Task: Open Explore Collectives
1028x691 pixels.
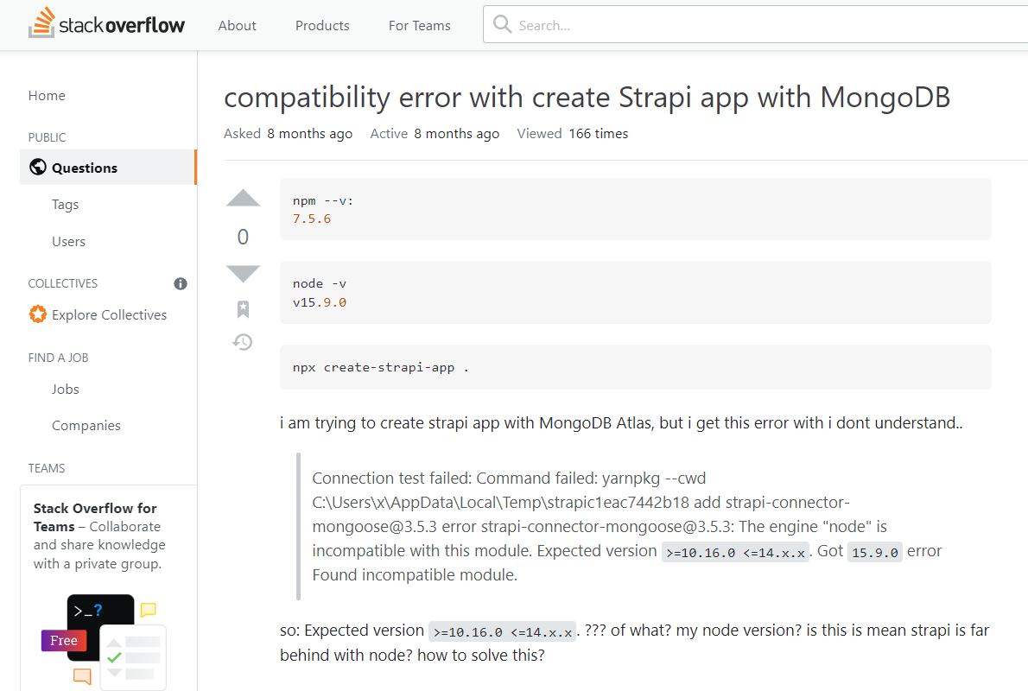Action: (110, 314)
